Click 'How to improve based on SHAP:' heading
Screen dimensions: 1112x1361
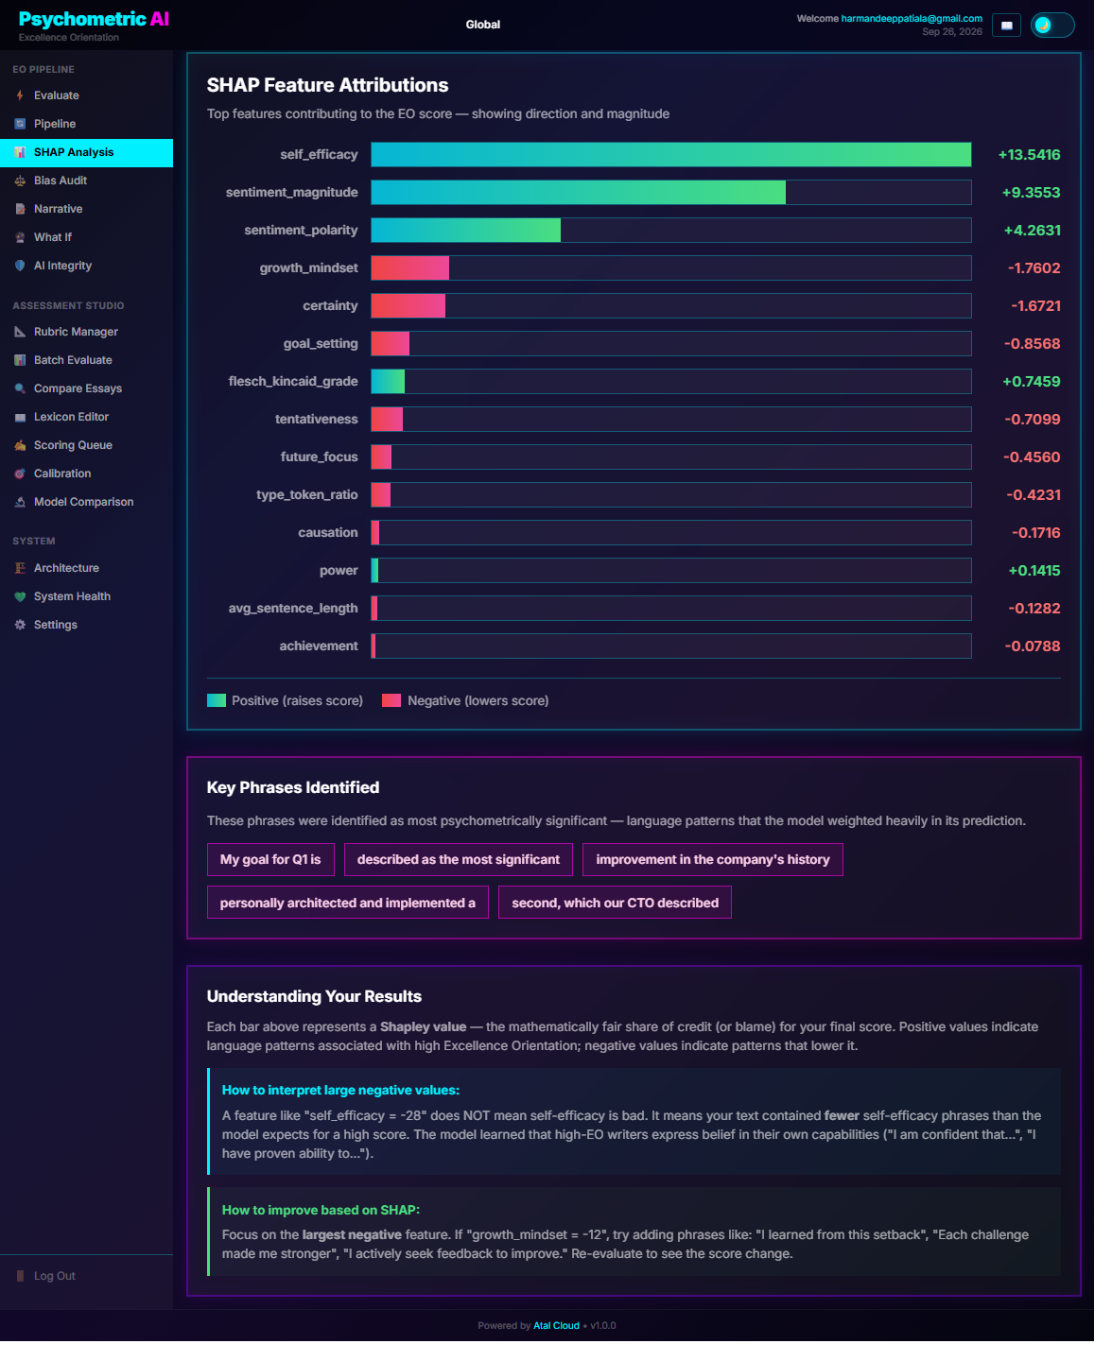321,1211
